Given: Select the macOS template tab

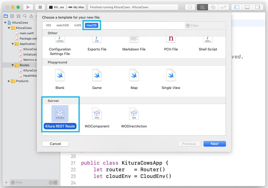Looking at the screenshot, I should (x=92, y=25).
